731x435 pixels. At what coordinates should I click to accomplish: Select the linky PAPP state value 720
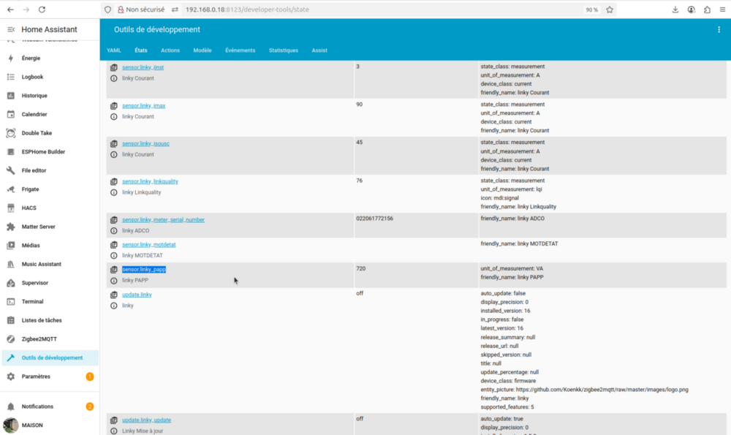click(361, 268)
